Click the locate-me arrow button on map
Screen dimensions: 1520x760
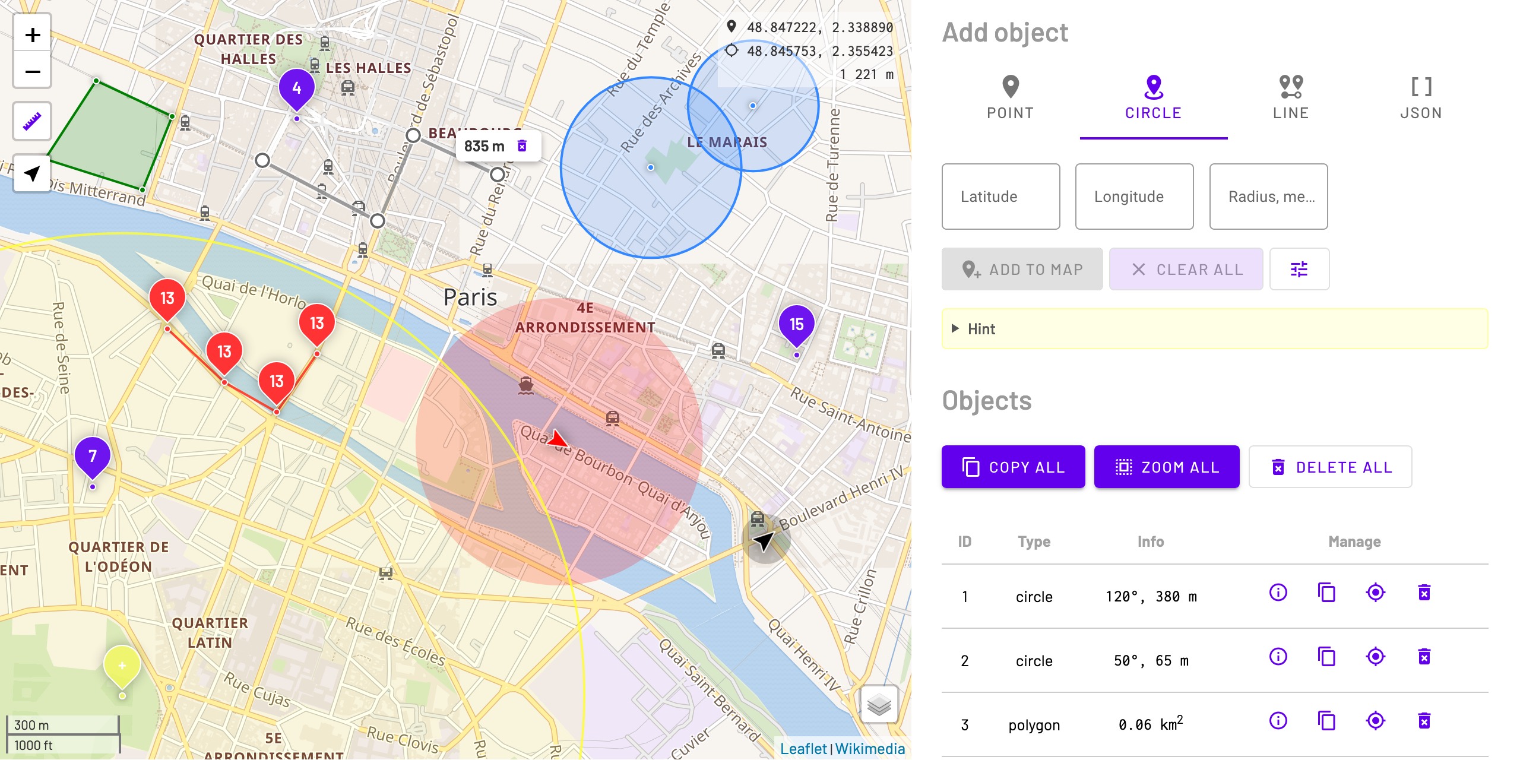coord(32,173)
